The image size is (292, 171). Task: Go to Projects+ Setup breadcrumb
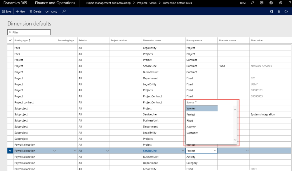[147, 3]
